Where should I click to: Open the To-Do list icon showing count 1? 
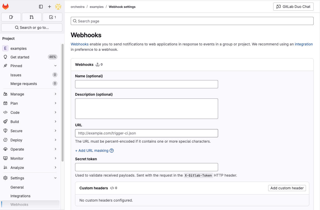pos(52,17)
